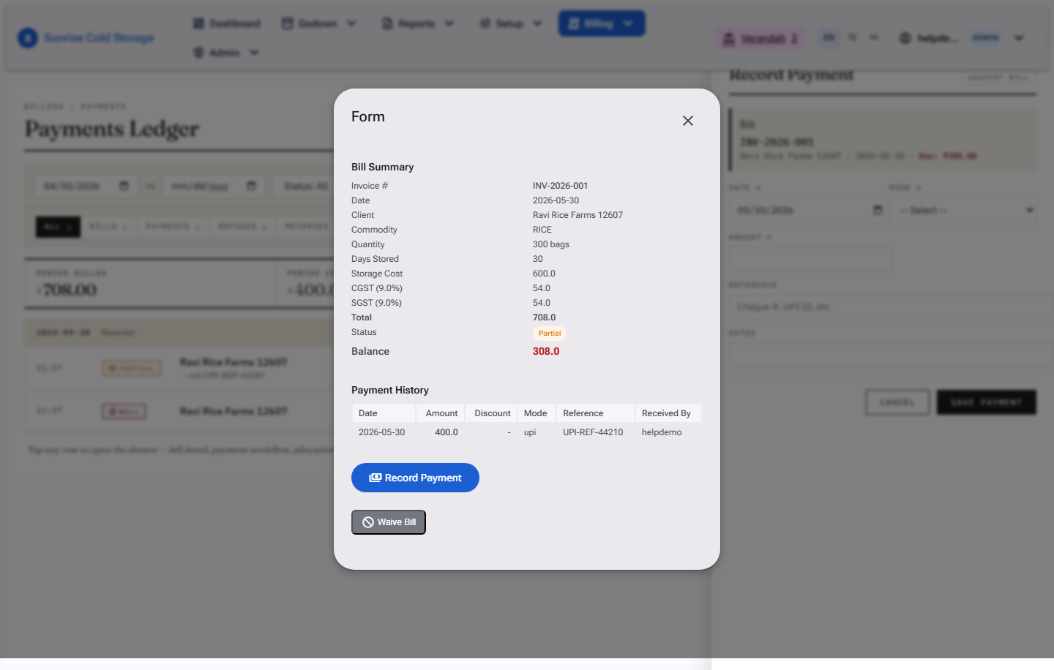
Task: Click the Partial status badge
Action: point(550,334)
